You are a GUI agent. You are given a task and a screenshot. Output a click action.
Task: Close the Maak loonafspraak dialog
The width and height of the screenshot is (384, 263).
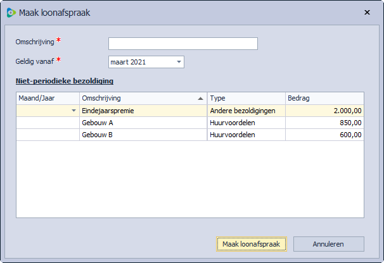(x=368, y=12)
